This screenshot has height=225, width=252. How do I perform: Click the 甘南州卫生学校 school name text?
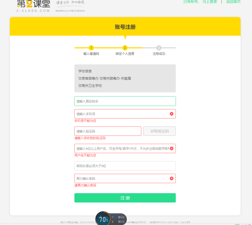pos(90,86)
